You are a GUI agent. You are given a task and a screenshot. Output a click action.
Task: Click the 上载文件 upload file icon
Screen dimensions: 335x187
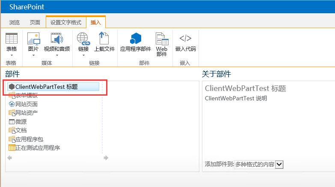coord(104,38)
